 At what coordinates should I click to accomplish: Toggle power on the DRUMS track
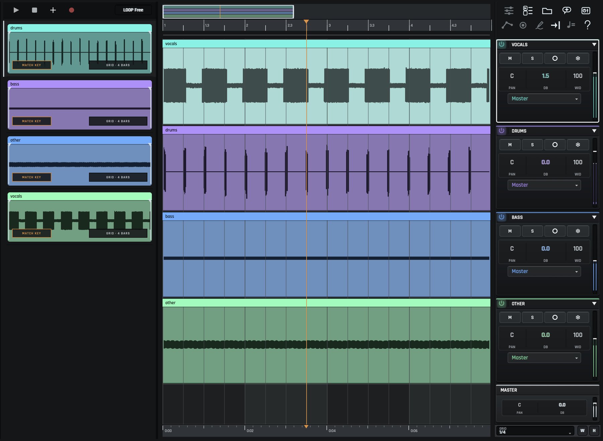point(501,130)
